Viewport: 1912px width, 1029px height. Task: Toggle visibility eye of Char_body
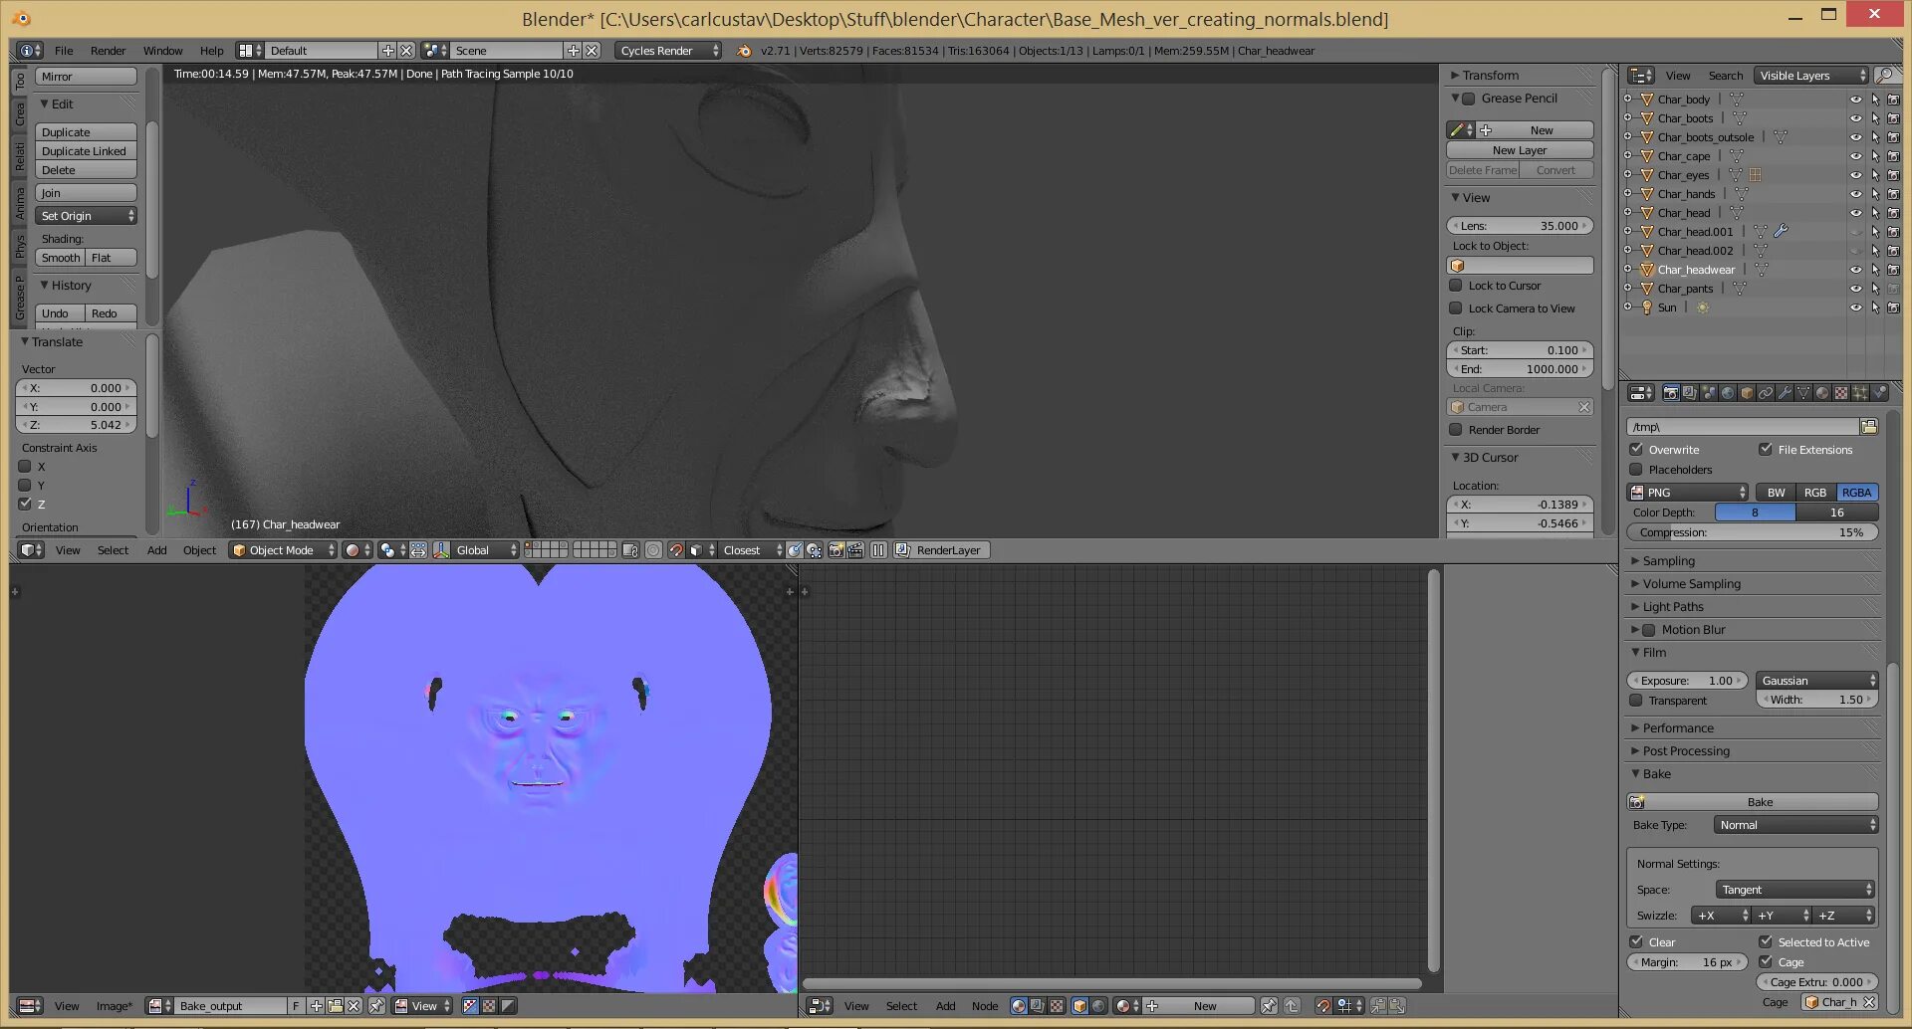(x=1855, y=100)
